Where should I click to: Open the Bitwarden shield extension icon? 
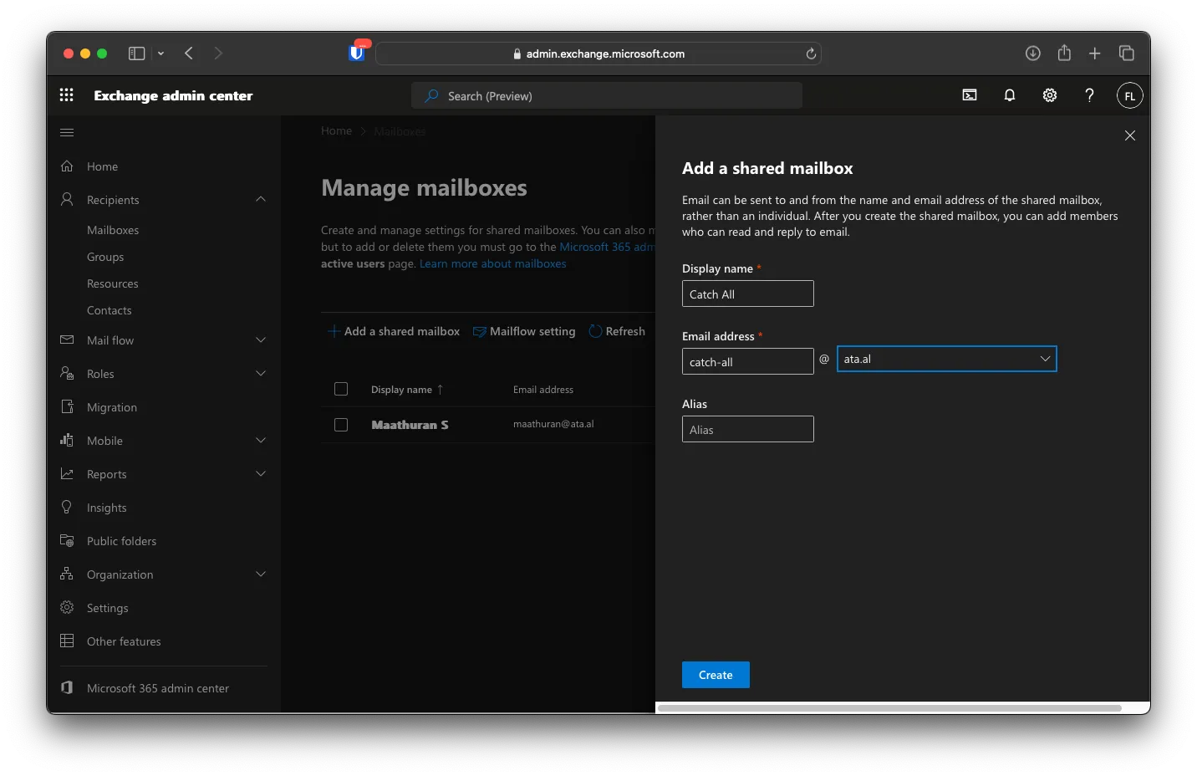(357, 53)
